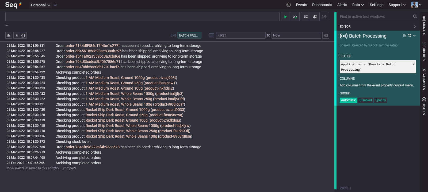The height and width of the screenshot is (192, 428).
Task: Click order-dd4561858d93aeb3a0b295 link
Action: (93, 51)
